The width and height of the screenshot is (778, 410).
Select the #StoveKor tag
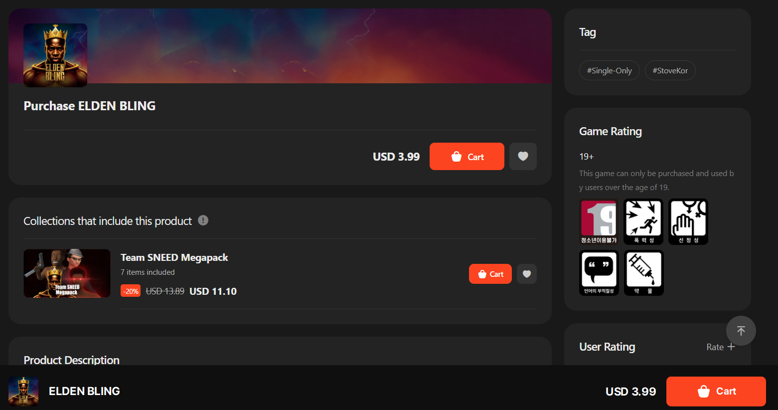(x=670, y=70)
